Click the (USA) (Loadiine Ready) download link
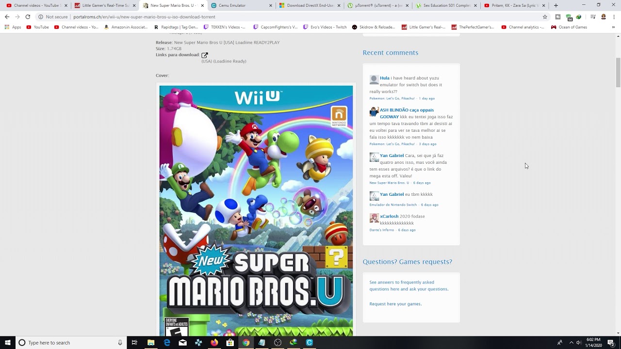The image size is (621, 349). tap(224, 61)
